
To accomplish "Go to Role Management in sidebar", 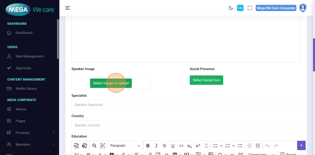I will [x=29, y=56].
